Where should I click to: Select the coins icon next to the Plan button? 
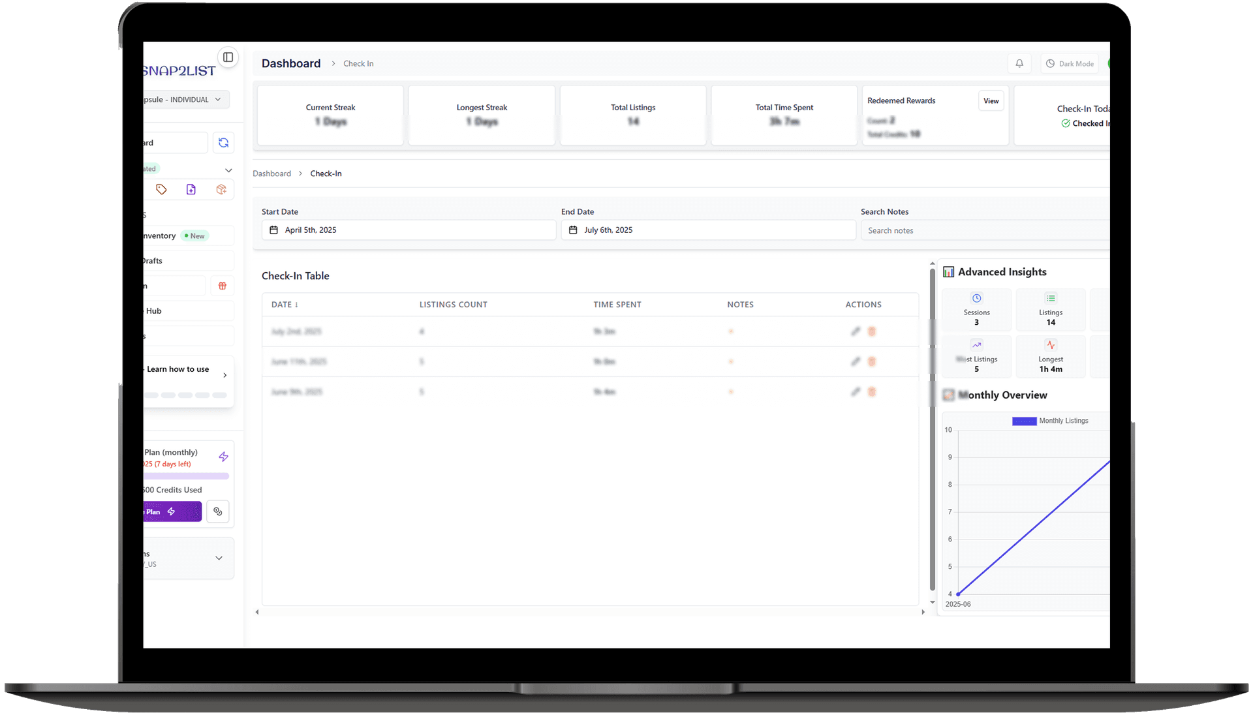pyautogui.click(x=218, y=511)
